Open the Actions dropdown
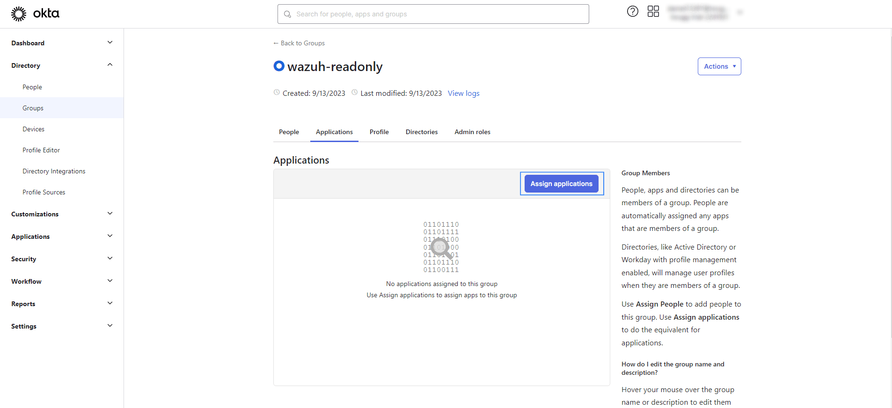Screen dimensions: 892x408 tap(719, 66)
